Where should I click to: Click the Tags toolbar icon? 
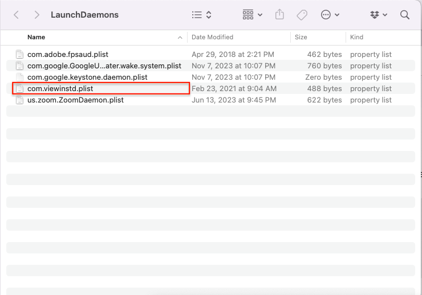tap(302, 15)
